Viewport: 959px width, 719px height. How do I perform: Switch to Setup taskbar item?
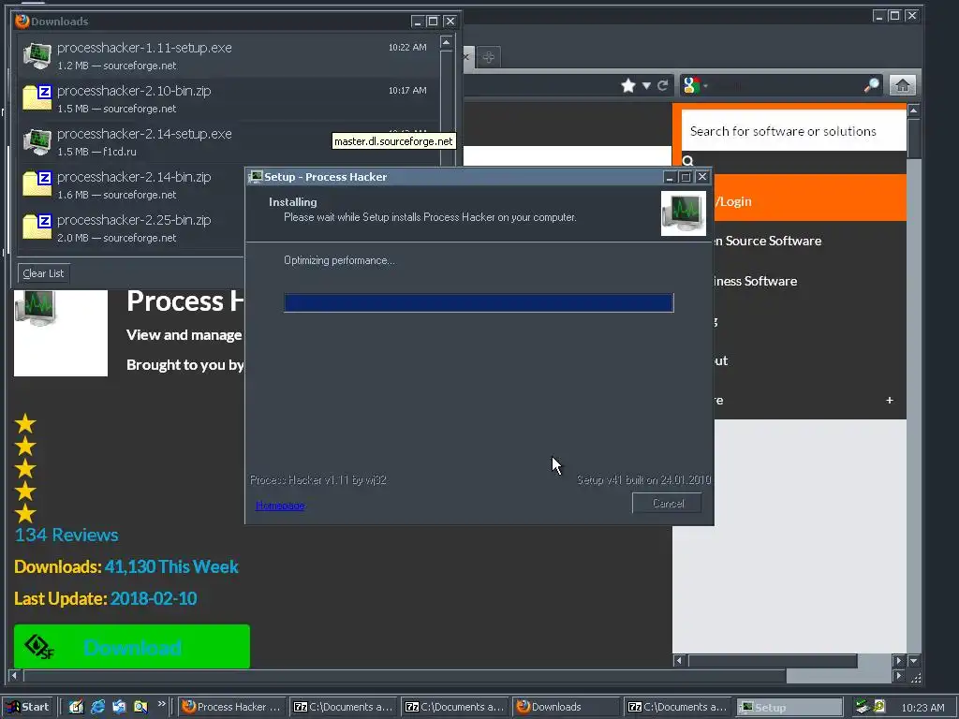click(789, 707)
